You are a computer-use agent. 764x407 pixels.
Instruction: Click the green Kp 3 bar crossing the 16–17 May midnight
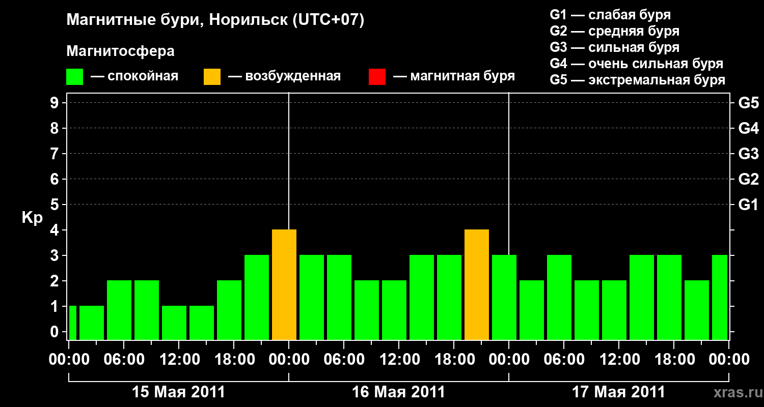point(504,298)
